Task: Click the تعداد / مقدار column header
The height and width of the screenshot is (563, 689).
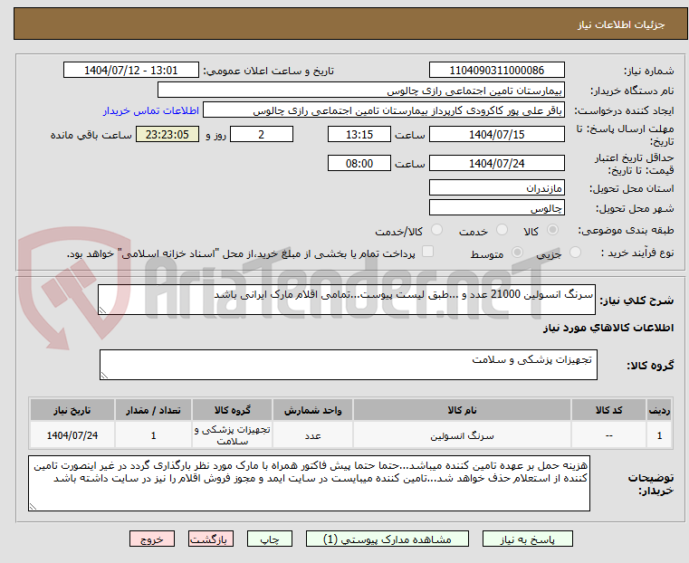Action: (153, 410)
